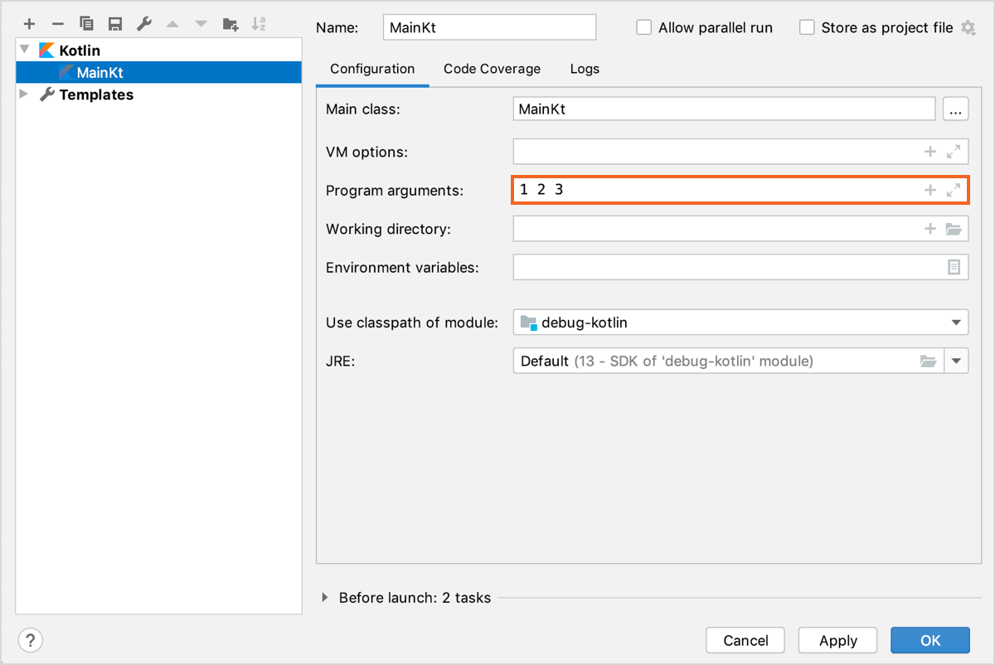Switch to the Code Coverage tab
Viewport: 995px width, 665px height.
492,69
